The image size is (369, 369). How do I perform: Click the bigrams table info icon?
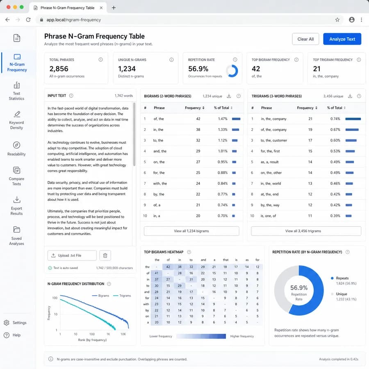238,96
